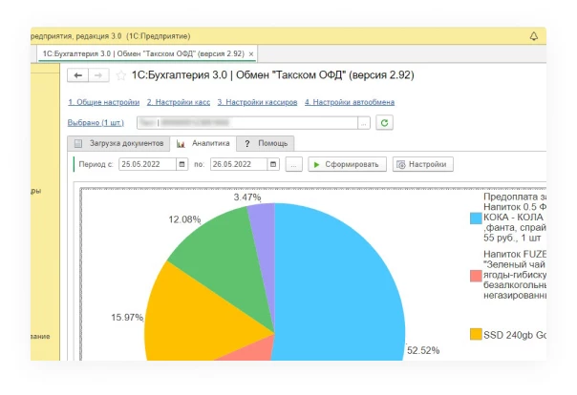Select the Аналитика tab
Viewport: 577px width, 395px height.
(203, 143)
